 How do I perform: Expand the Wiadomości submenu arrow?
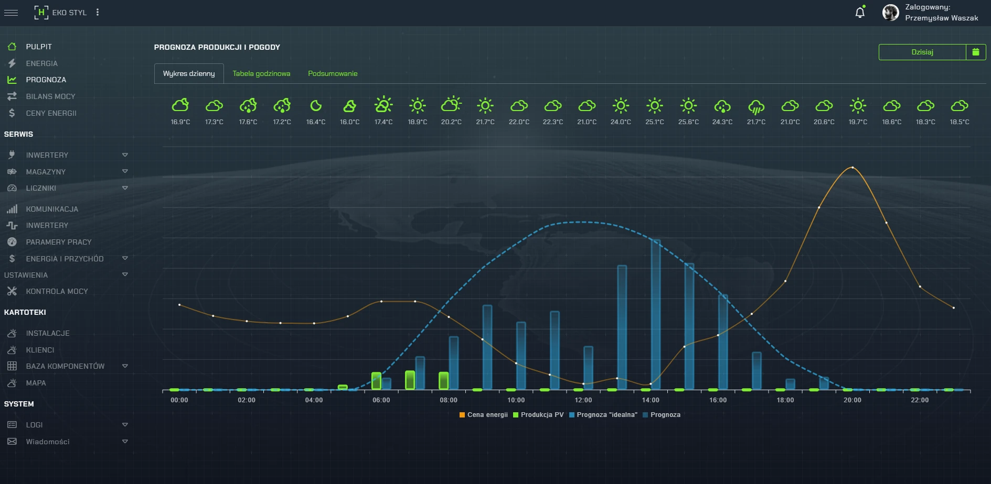point(125,442)
